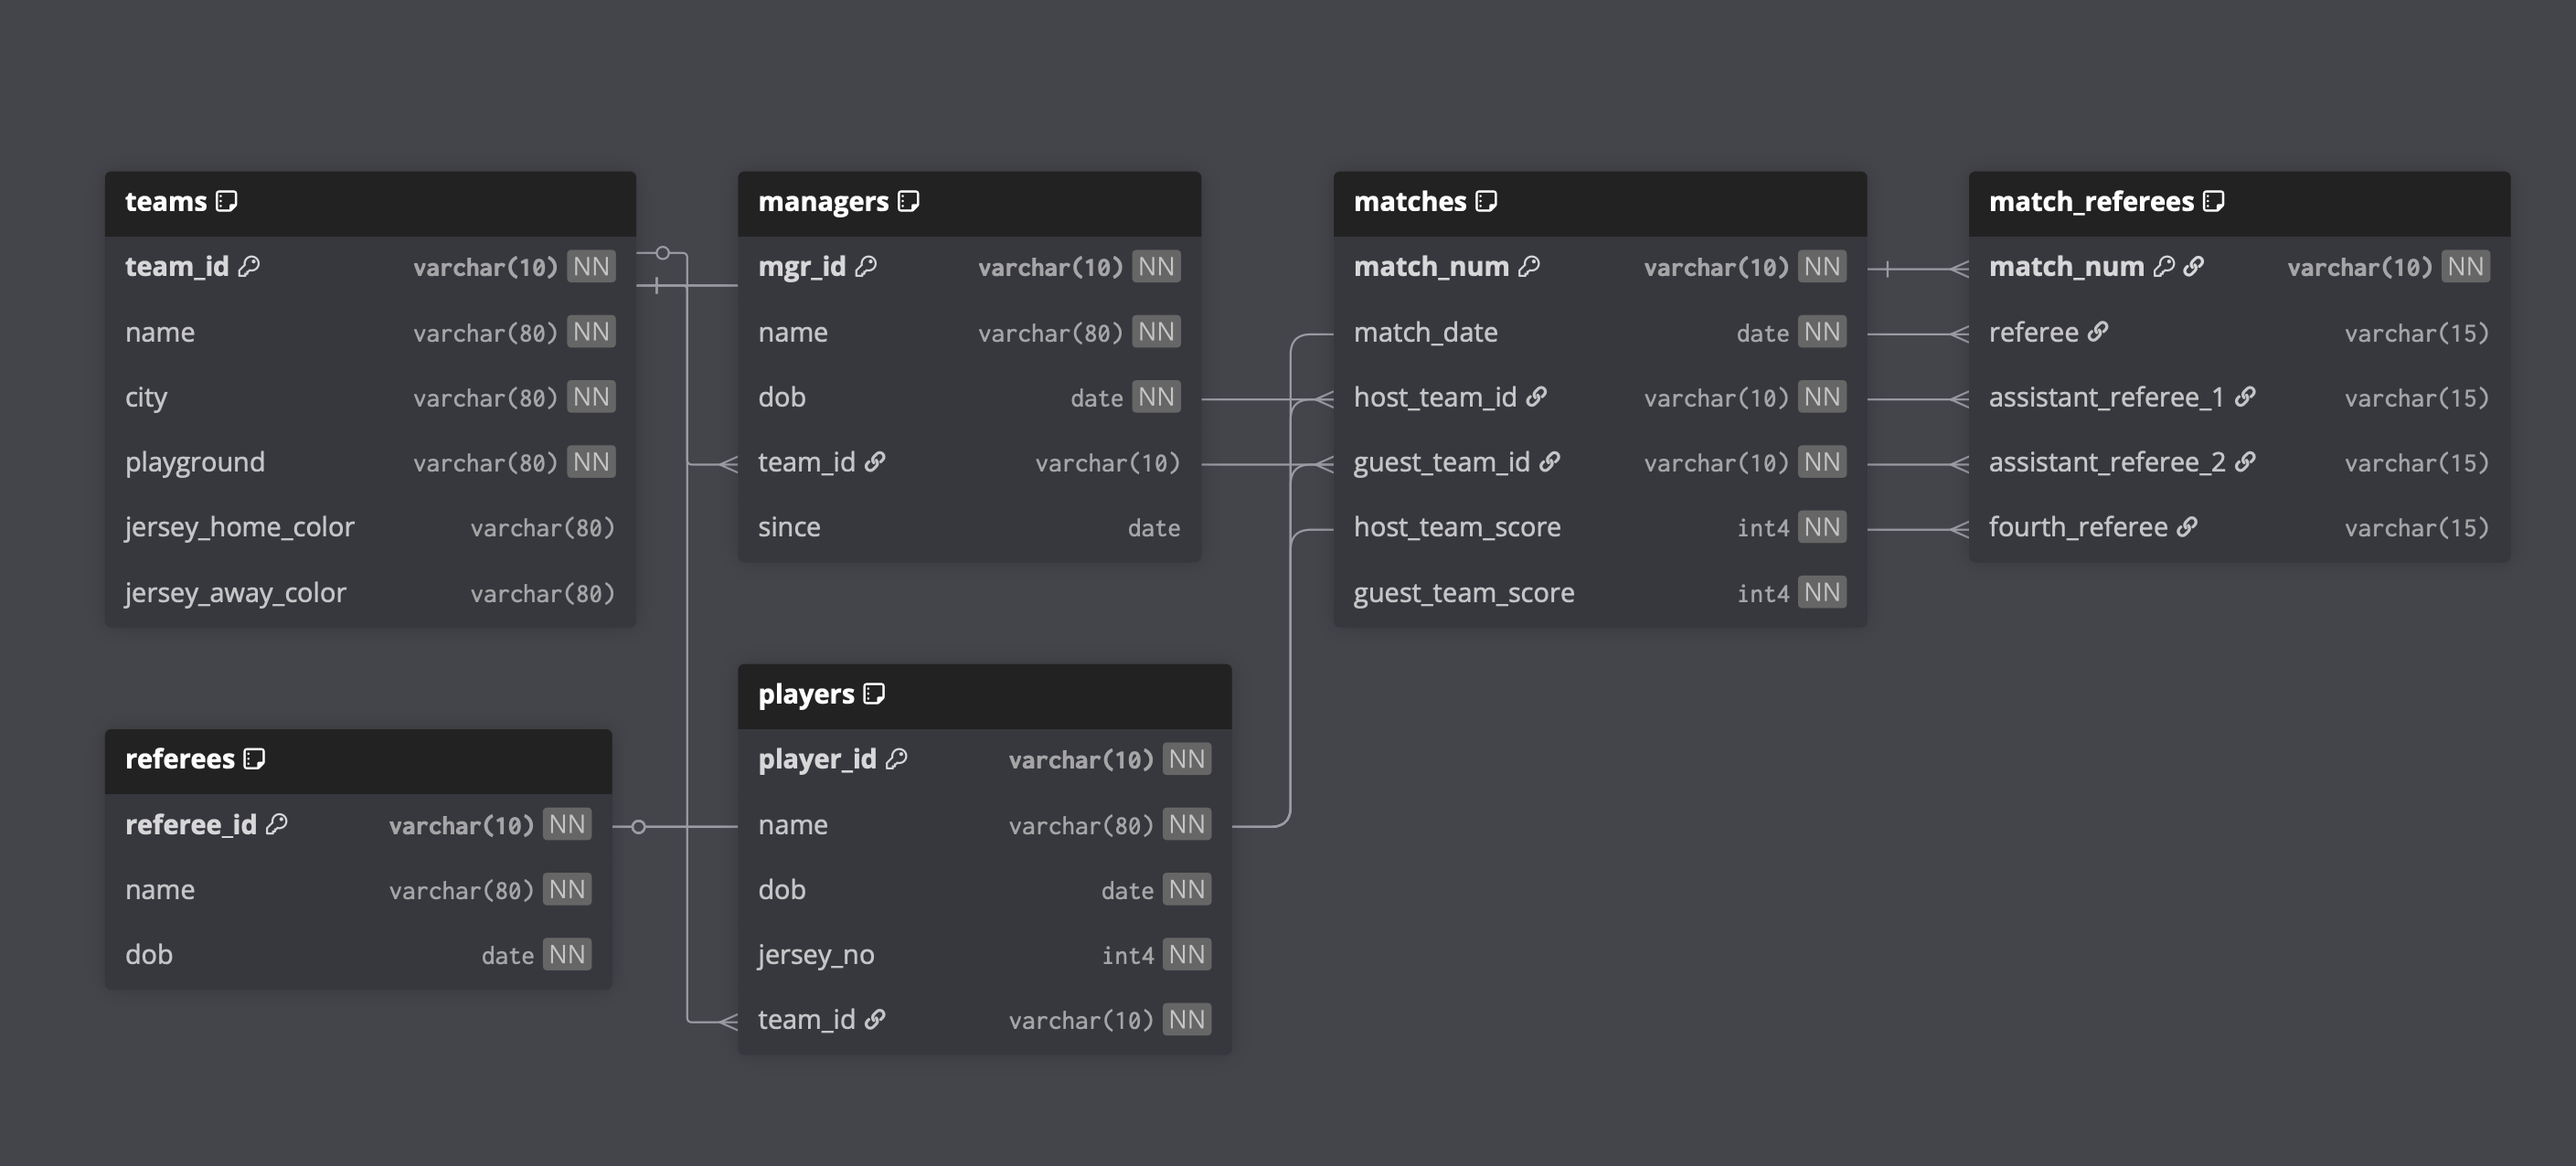Click the NN badge on match_date
2576x1166 pixels.
1821,332
